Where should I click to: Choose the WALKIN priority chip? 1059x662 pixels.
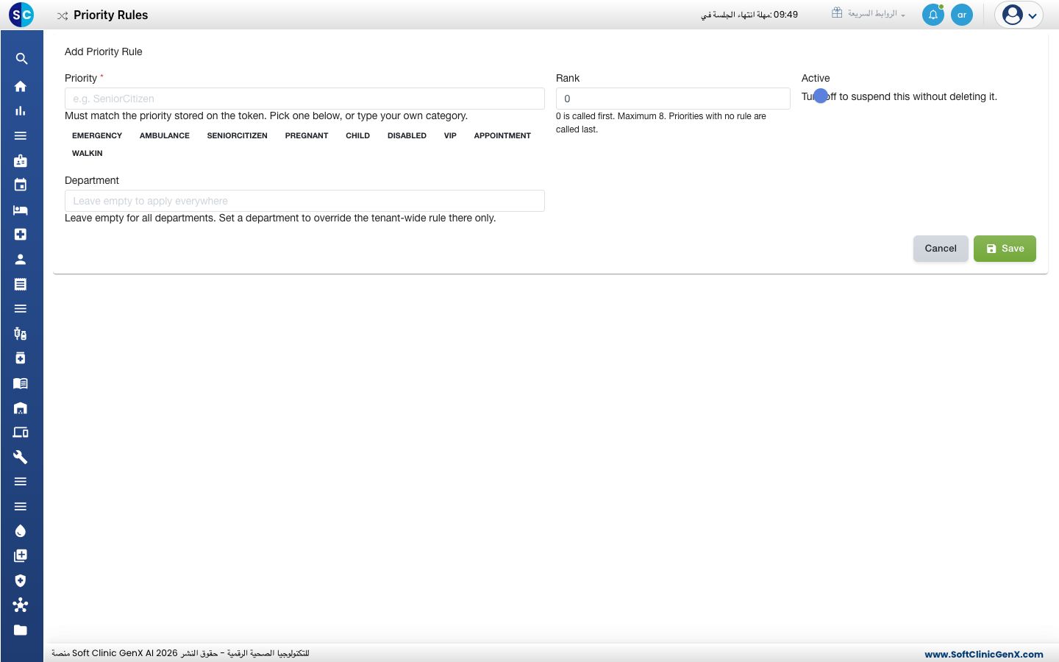pyautogui.click(x=88, y=154)
